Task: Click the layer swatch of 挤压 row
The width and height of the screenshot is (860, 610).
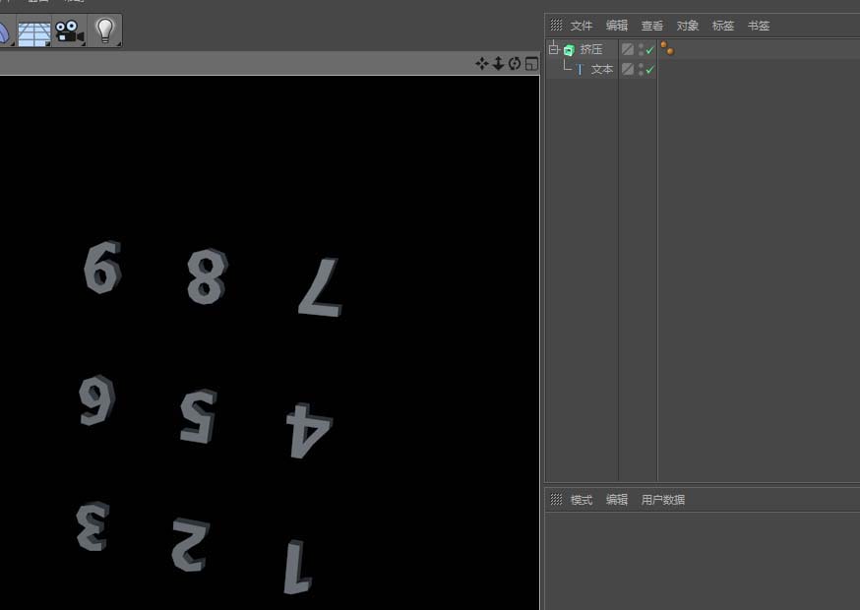Action: [x=628, y=49]
